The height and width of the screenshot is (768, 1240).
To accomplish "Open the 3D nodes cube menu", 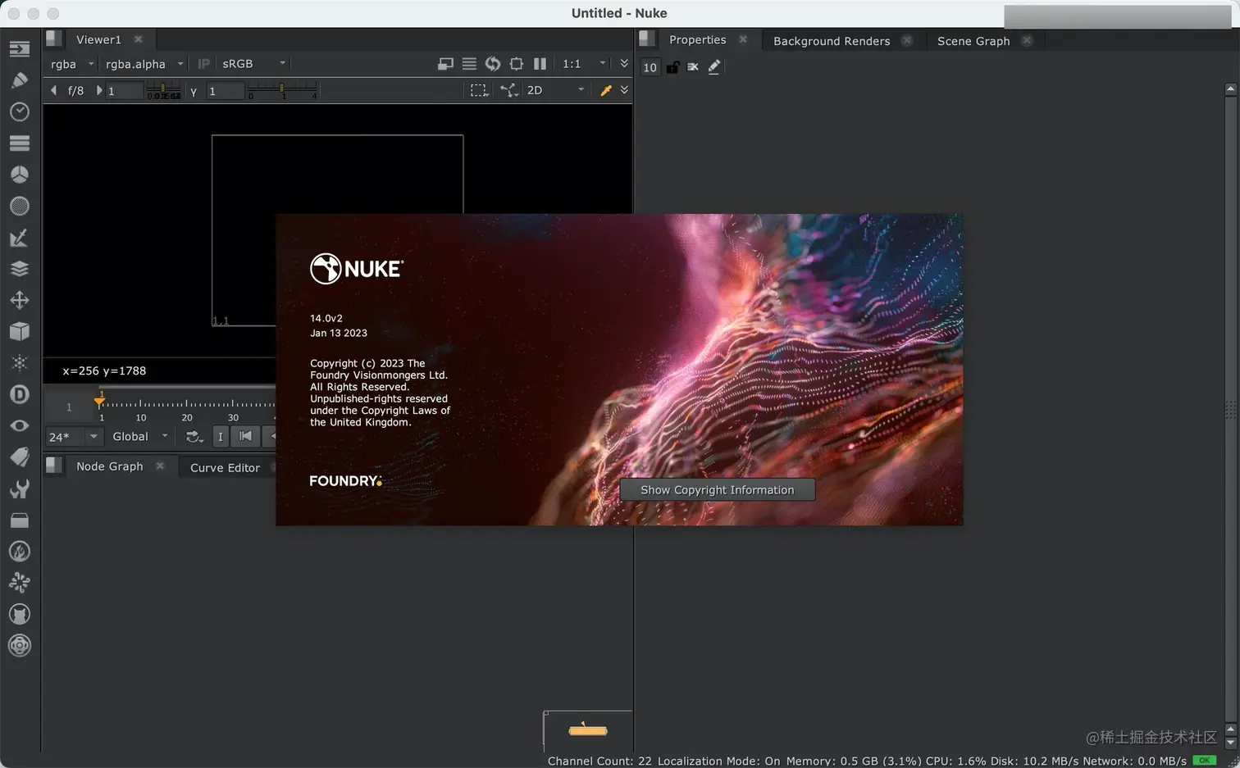I will [19, 331].
